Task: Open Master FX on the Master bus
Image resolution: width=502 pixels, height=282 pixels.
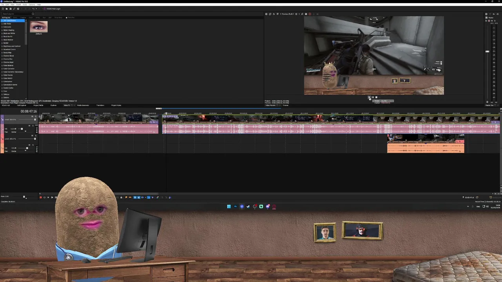Action: pyautogui.click(x=486, y=21)
